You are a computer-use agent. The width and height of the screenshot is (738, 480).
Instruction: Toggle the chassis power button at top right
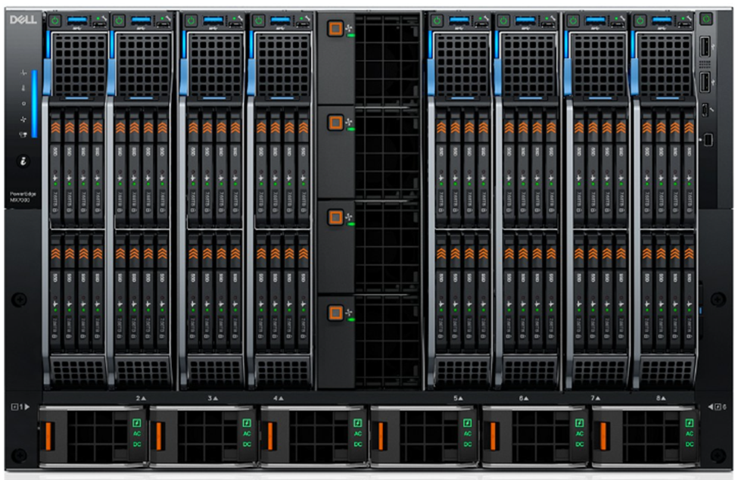pyautogui.click(x=705, y=17)
